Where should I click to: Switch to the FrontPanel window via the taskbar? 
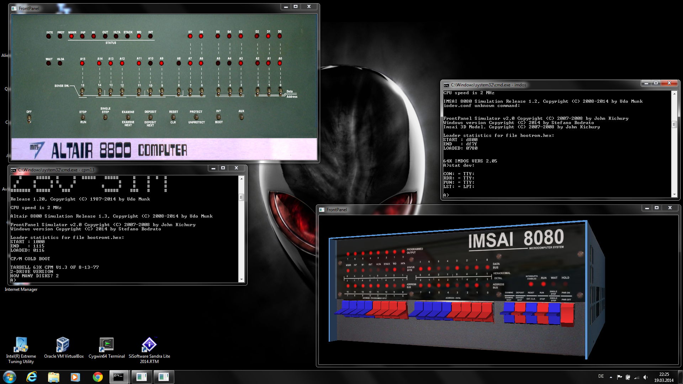pos(142,377)
